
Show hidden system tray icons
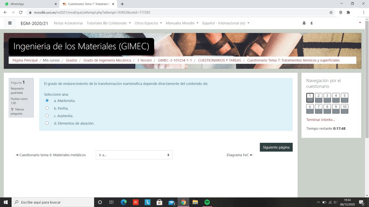point(318,202)
